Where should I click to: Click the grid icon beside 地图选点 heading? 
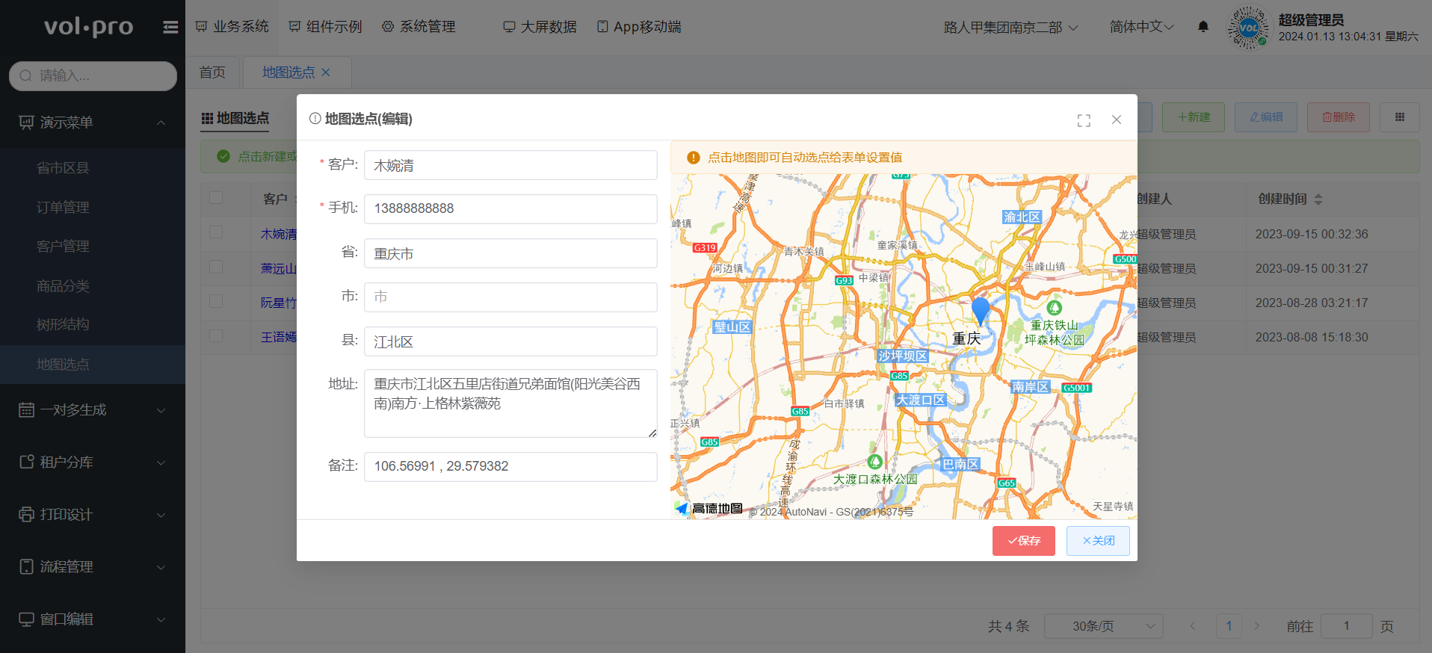207,119
